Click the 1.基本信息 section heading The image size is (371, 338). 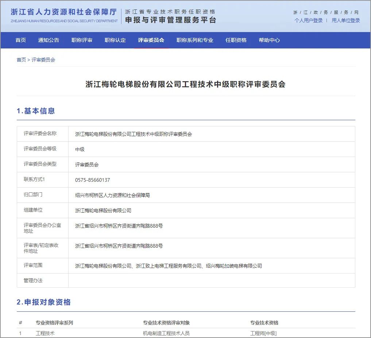36,111
